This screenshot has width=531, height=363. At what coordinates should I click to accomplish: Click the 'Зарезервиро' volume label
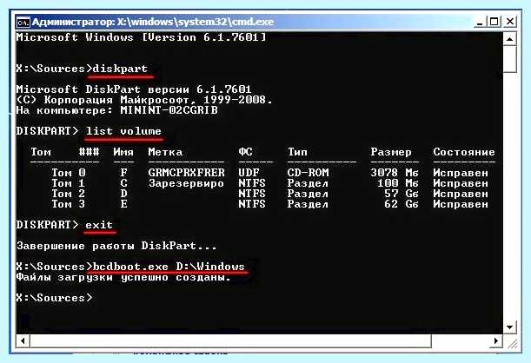[186, 183]
